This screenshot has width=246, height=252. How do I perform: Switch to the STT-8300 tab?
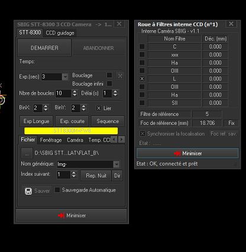coord(30,33)
